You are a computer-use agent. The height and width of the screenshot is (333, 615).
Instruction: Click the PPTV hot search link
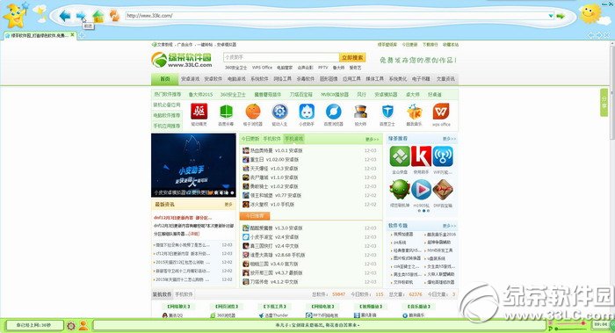[322, 68]
